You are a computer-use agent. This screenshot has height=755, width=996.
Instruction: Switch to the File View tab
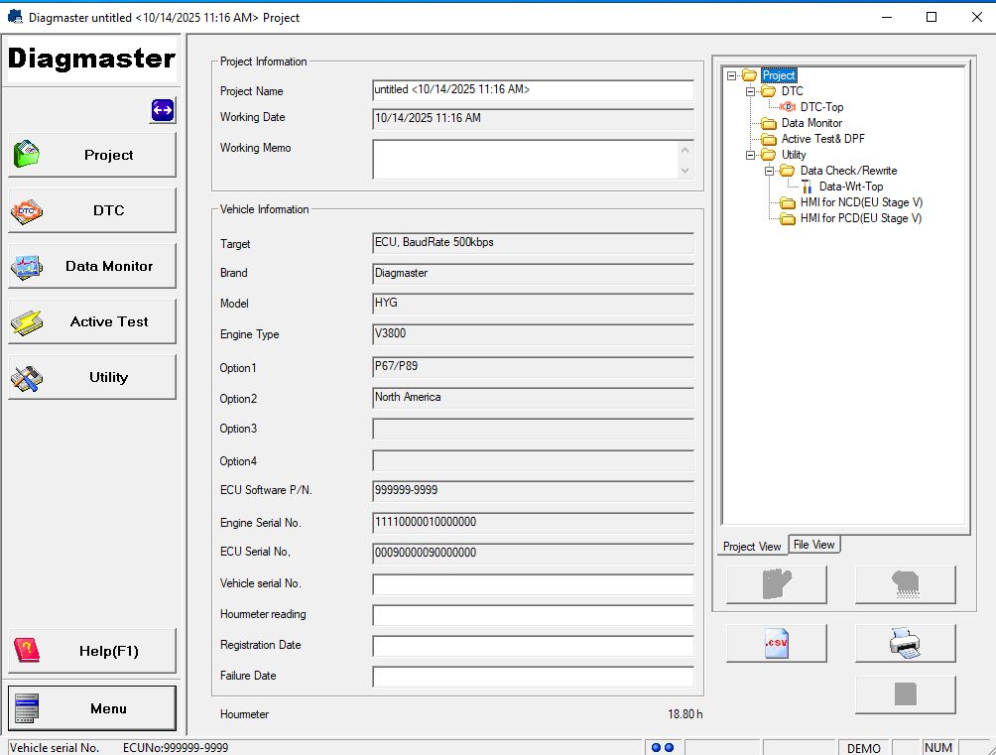pyautogui.click(x=813, y=545)
